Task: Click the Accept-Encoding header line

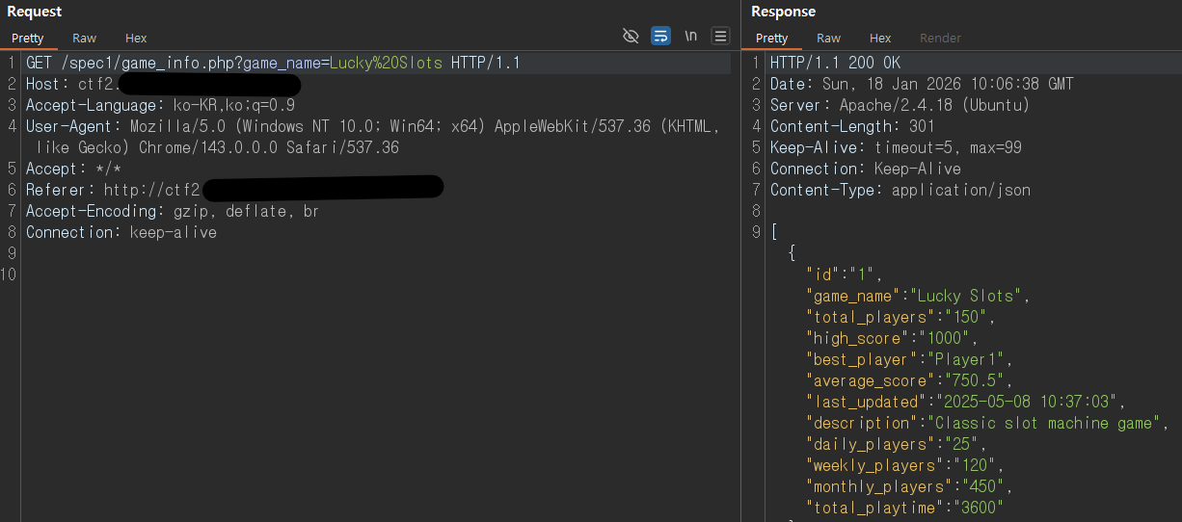Action: [x=173, y=212]
